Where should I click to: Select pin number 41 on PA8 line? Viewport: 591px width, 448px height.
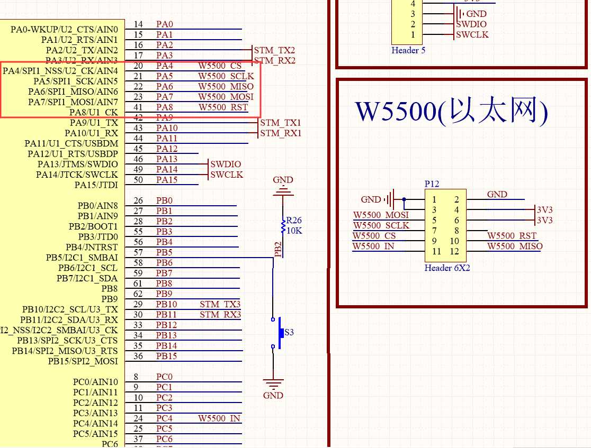coord(138,107)
